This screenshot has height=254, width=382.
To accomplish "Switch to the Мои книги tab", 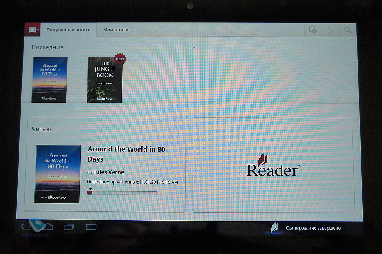I will (x=116, y=30).
